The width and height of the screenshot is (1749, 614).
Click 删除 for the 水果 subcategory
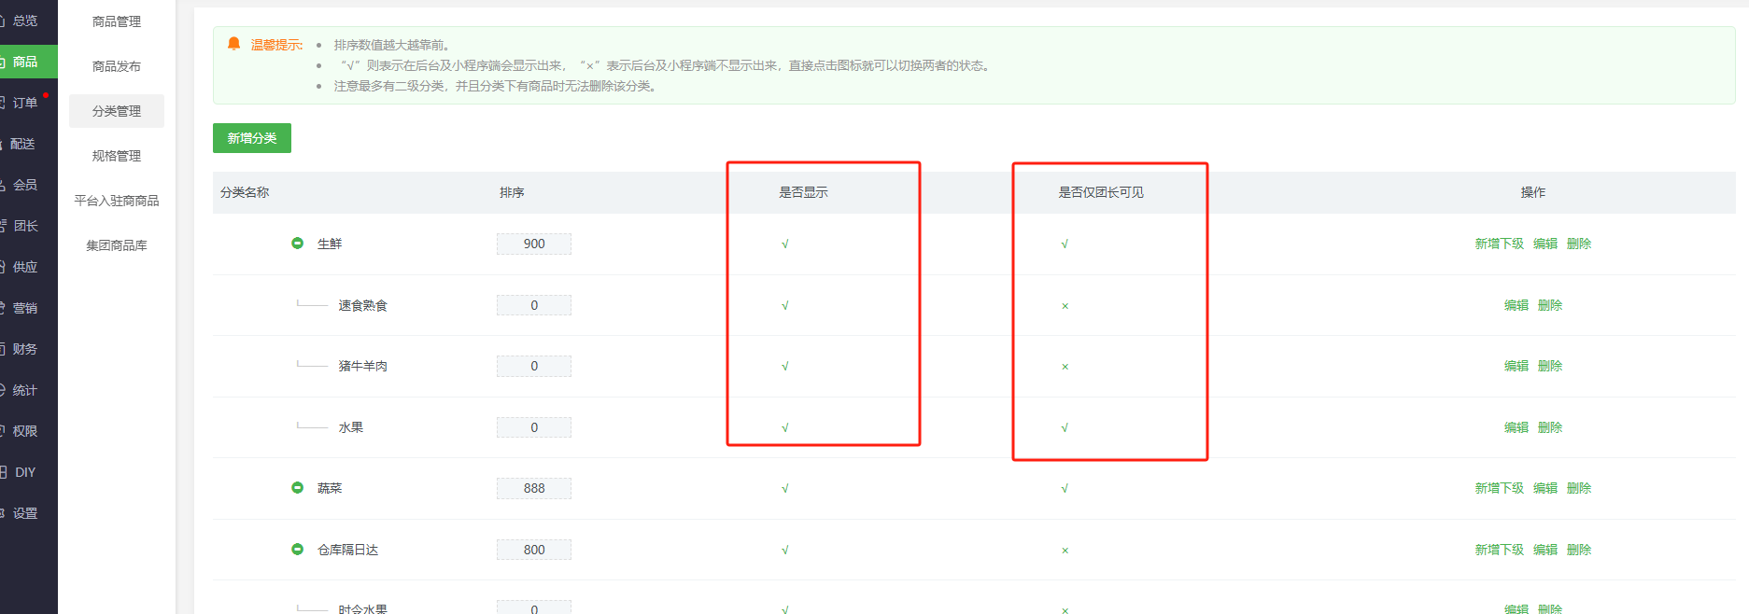[1550, 427]
